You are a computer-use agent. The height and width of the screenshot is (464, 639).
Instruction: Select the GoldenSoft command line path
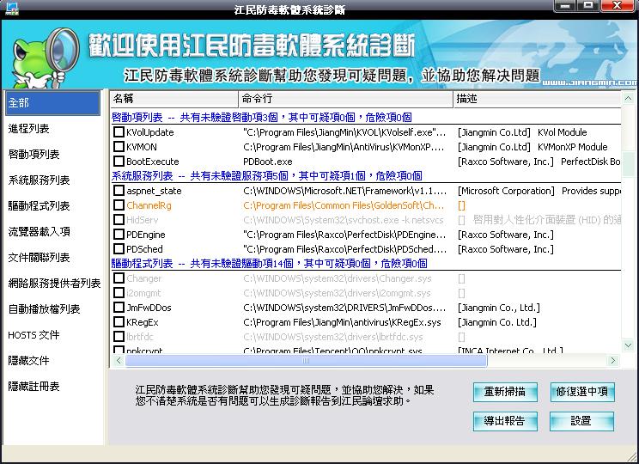point(344,205)
